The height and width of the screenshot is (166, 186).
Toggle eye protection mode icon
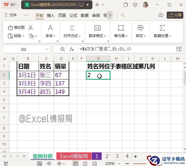click(x=49, y=164)
